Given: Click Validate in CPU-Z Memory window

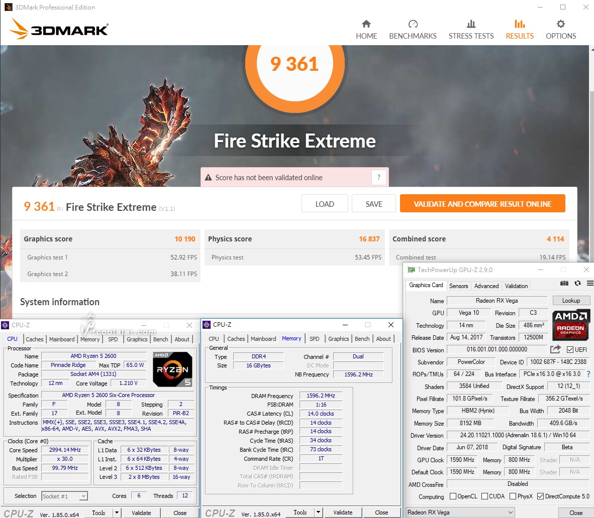Looking at the screenshot, I should pyautogui.click(x=343, y=512).
